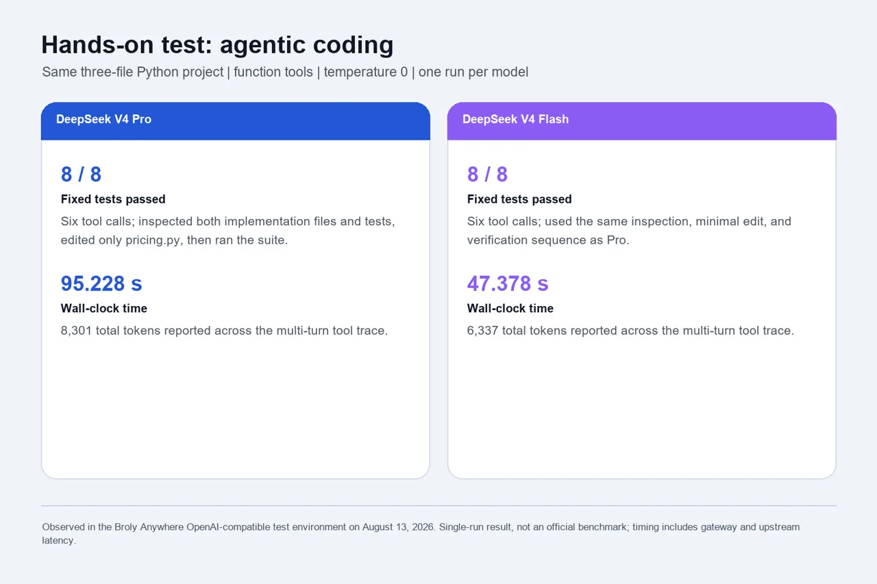Click 'Fixed tests passed' label under Pro
Viewport: 877px width, 584px height.
[x=113, y=199]
